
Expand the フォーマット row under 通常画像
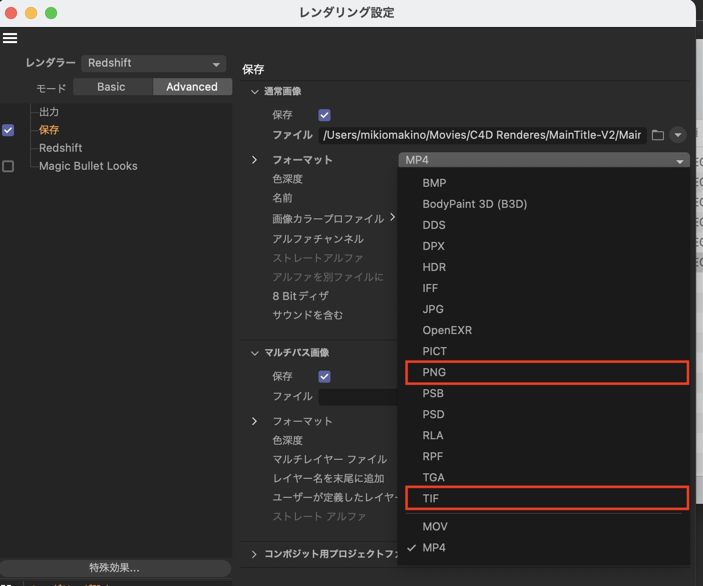255,160
